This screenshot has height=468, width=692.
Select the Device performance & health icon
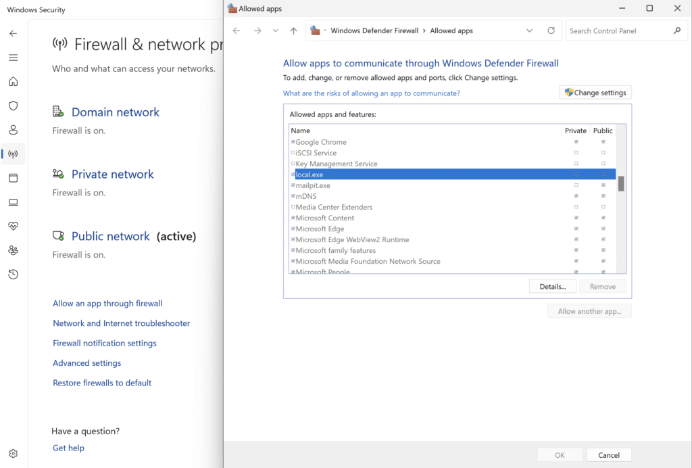[13, 226]
